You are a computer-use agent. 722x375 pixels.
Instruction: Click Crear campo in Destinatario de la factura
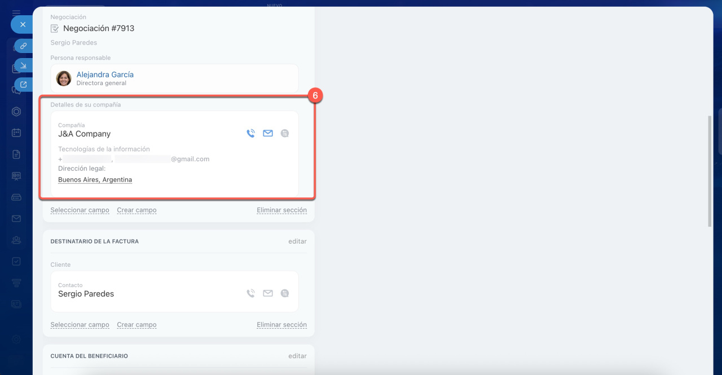tap(137, 325)
